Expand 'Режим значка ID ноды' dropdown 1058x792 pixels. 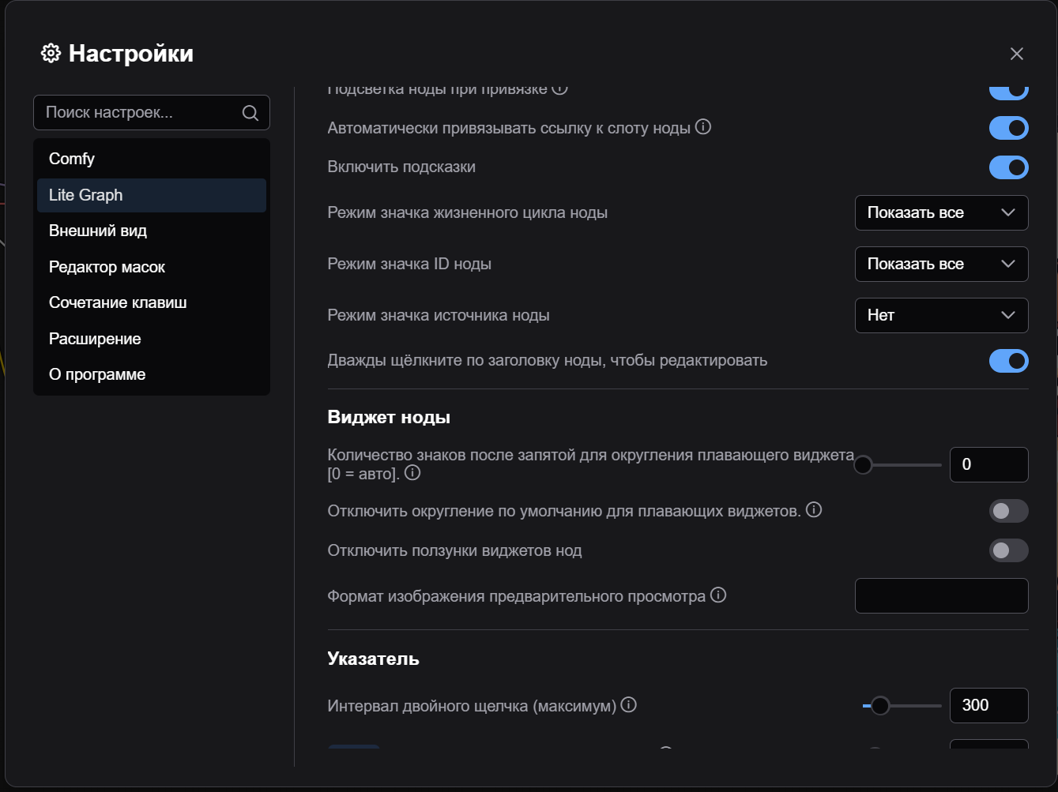[940, 264]
